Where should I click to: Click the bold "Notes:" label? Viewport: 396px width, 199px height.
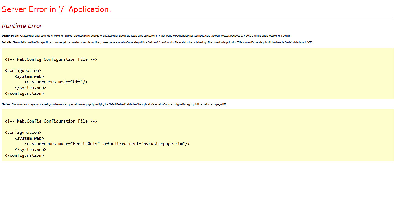[6, 104]
